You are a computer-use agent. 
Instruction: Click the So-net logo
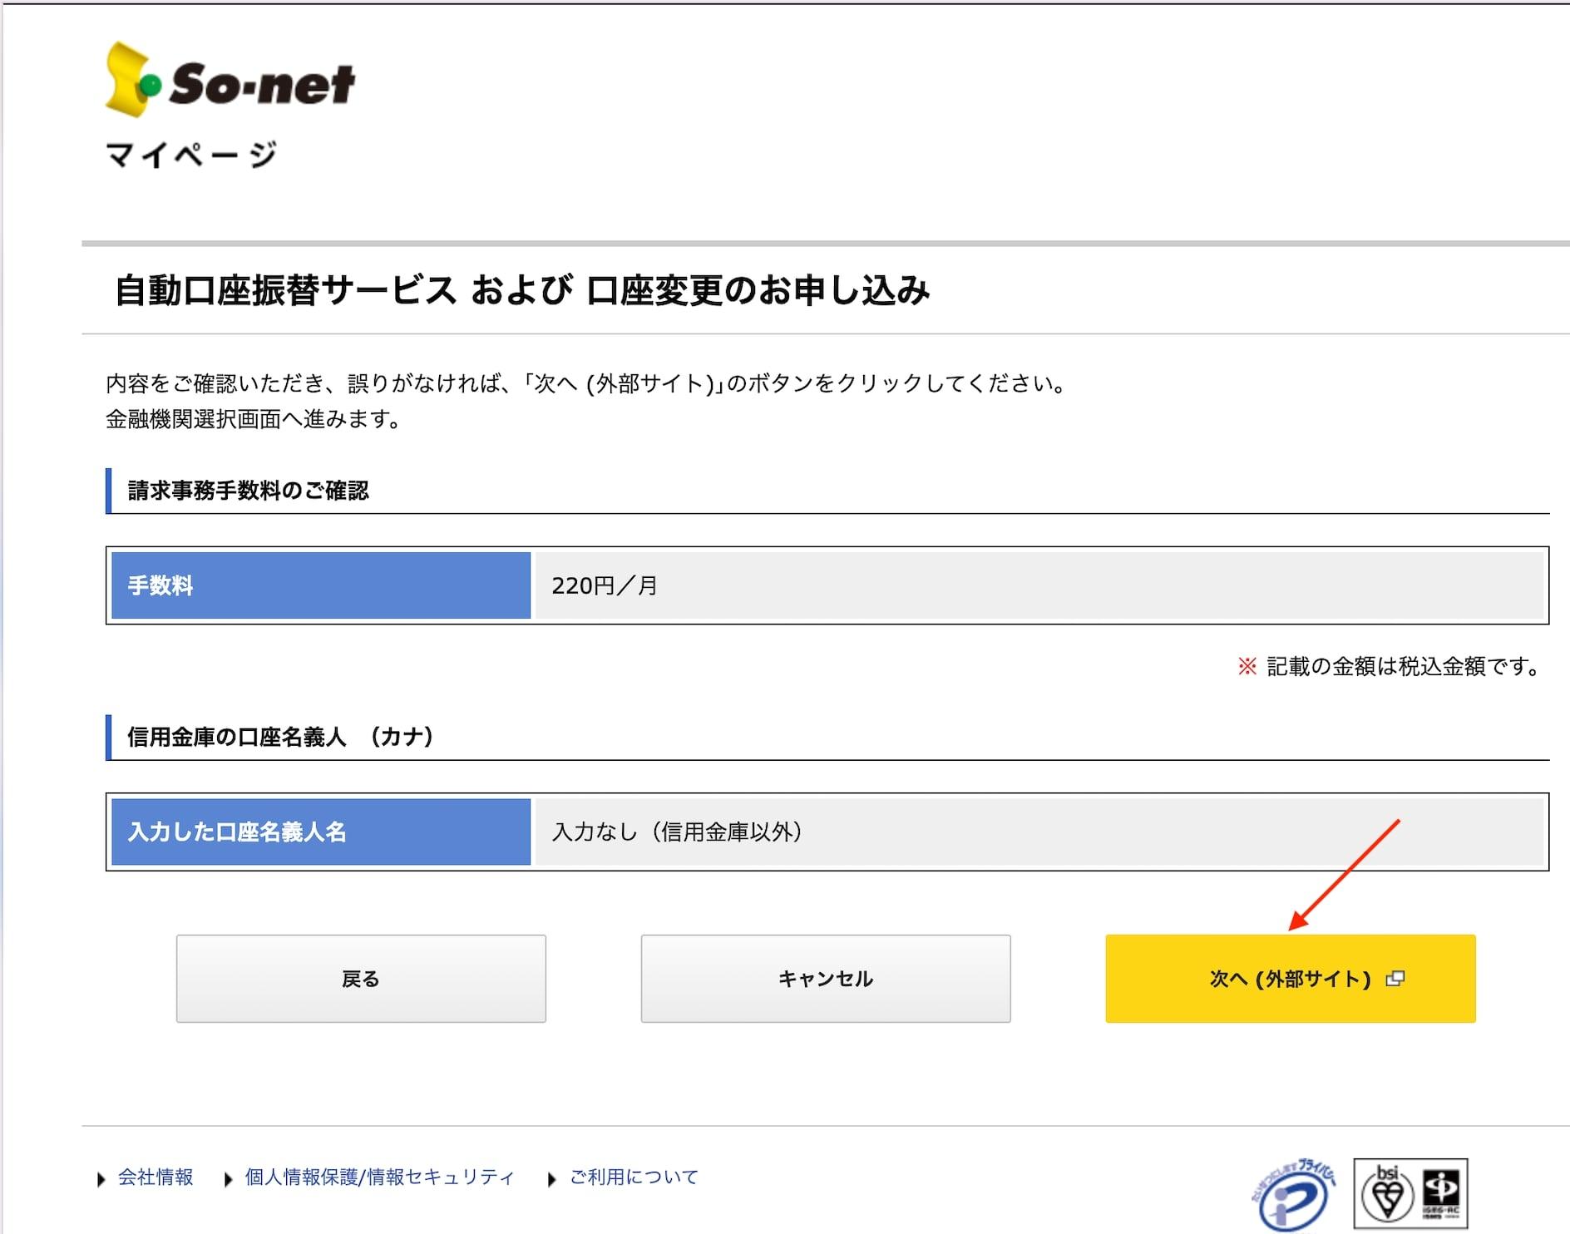click(x=230, y=81)
